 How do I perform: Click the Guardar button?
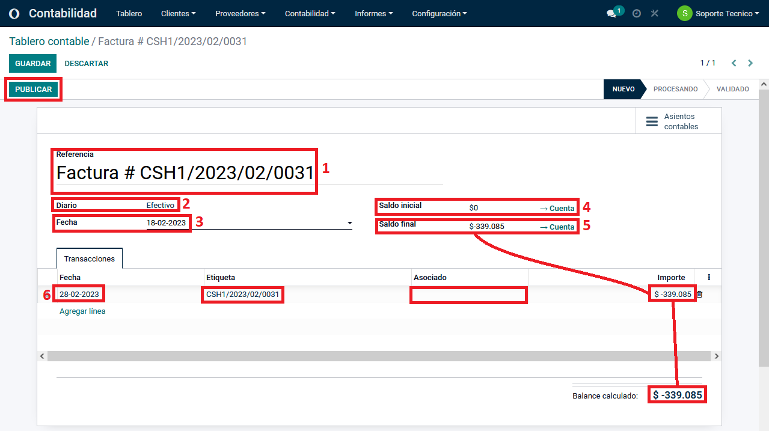[32, 63]
